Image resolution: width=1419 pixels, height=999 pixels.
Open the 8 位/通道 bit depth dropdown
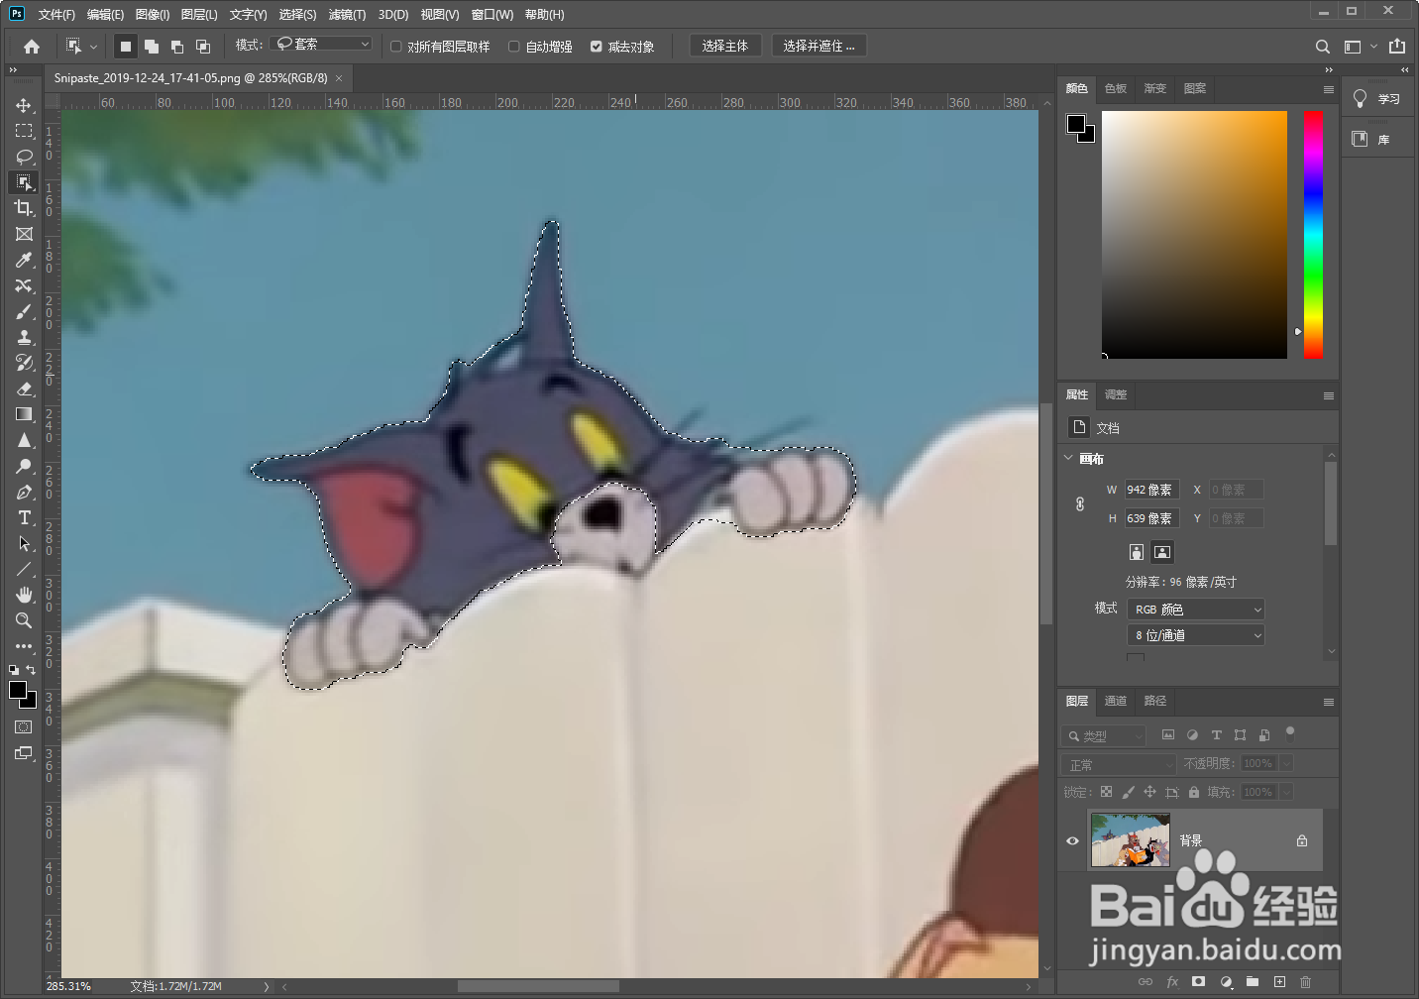pyautogui.click(x=1196, y=635)
